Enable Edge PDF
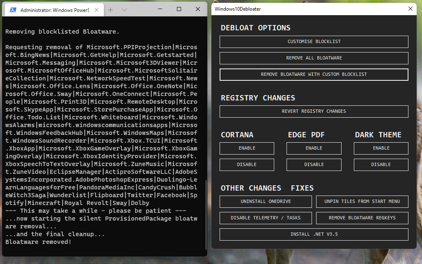Viewport: 422px width, 264px height. click(x=314, y=148)
